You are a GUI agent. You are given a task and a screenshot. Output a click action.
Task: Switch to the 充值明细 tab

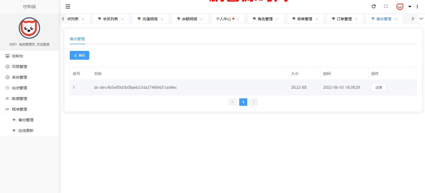[150, 19]
